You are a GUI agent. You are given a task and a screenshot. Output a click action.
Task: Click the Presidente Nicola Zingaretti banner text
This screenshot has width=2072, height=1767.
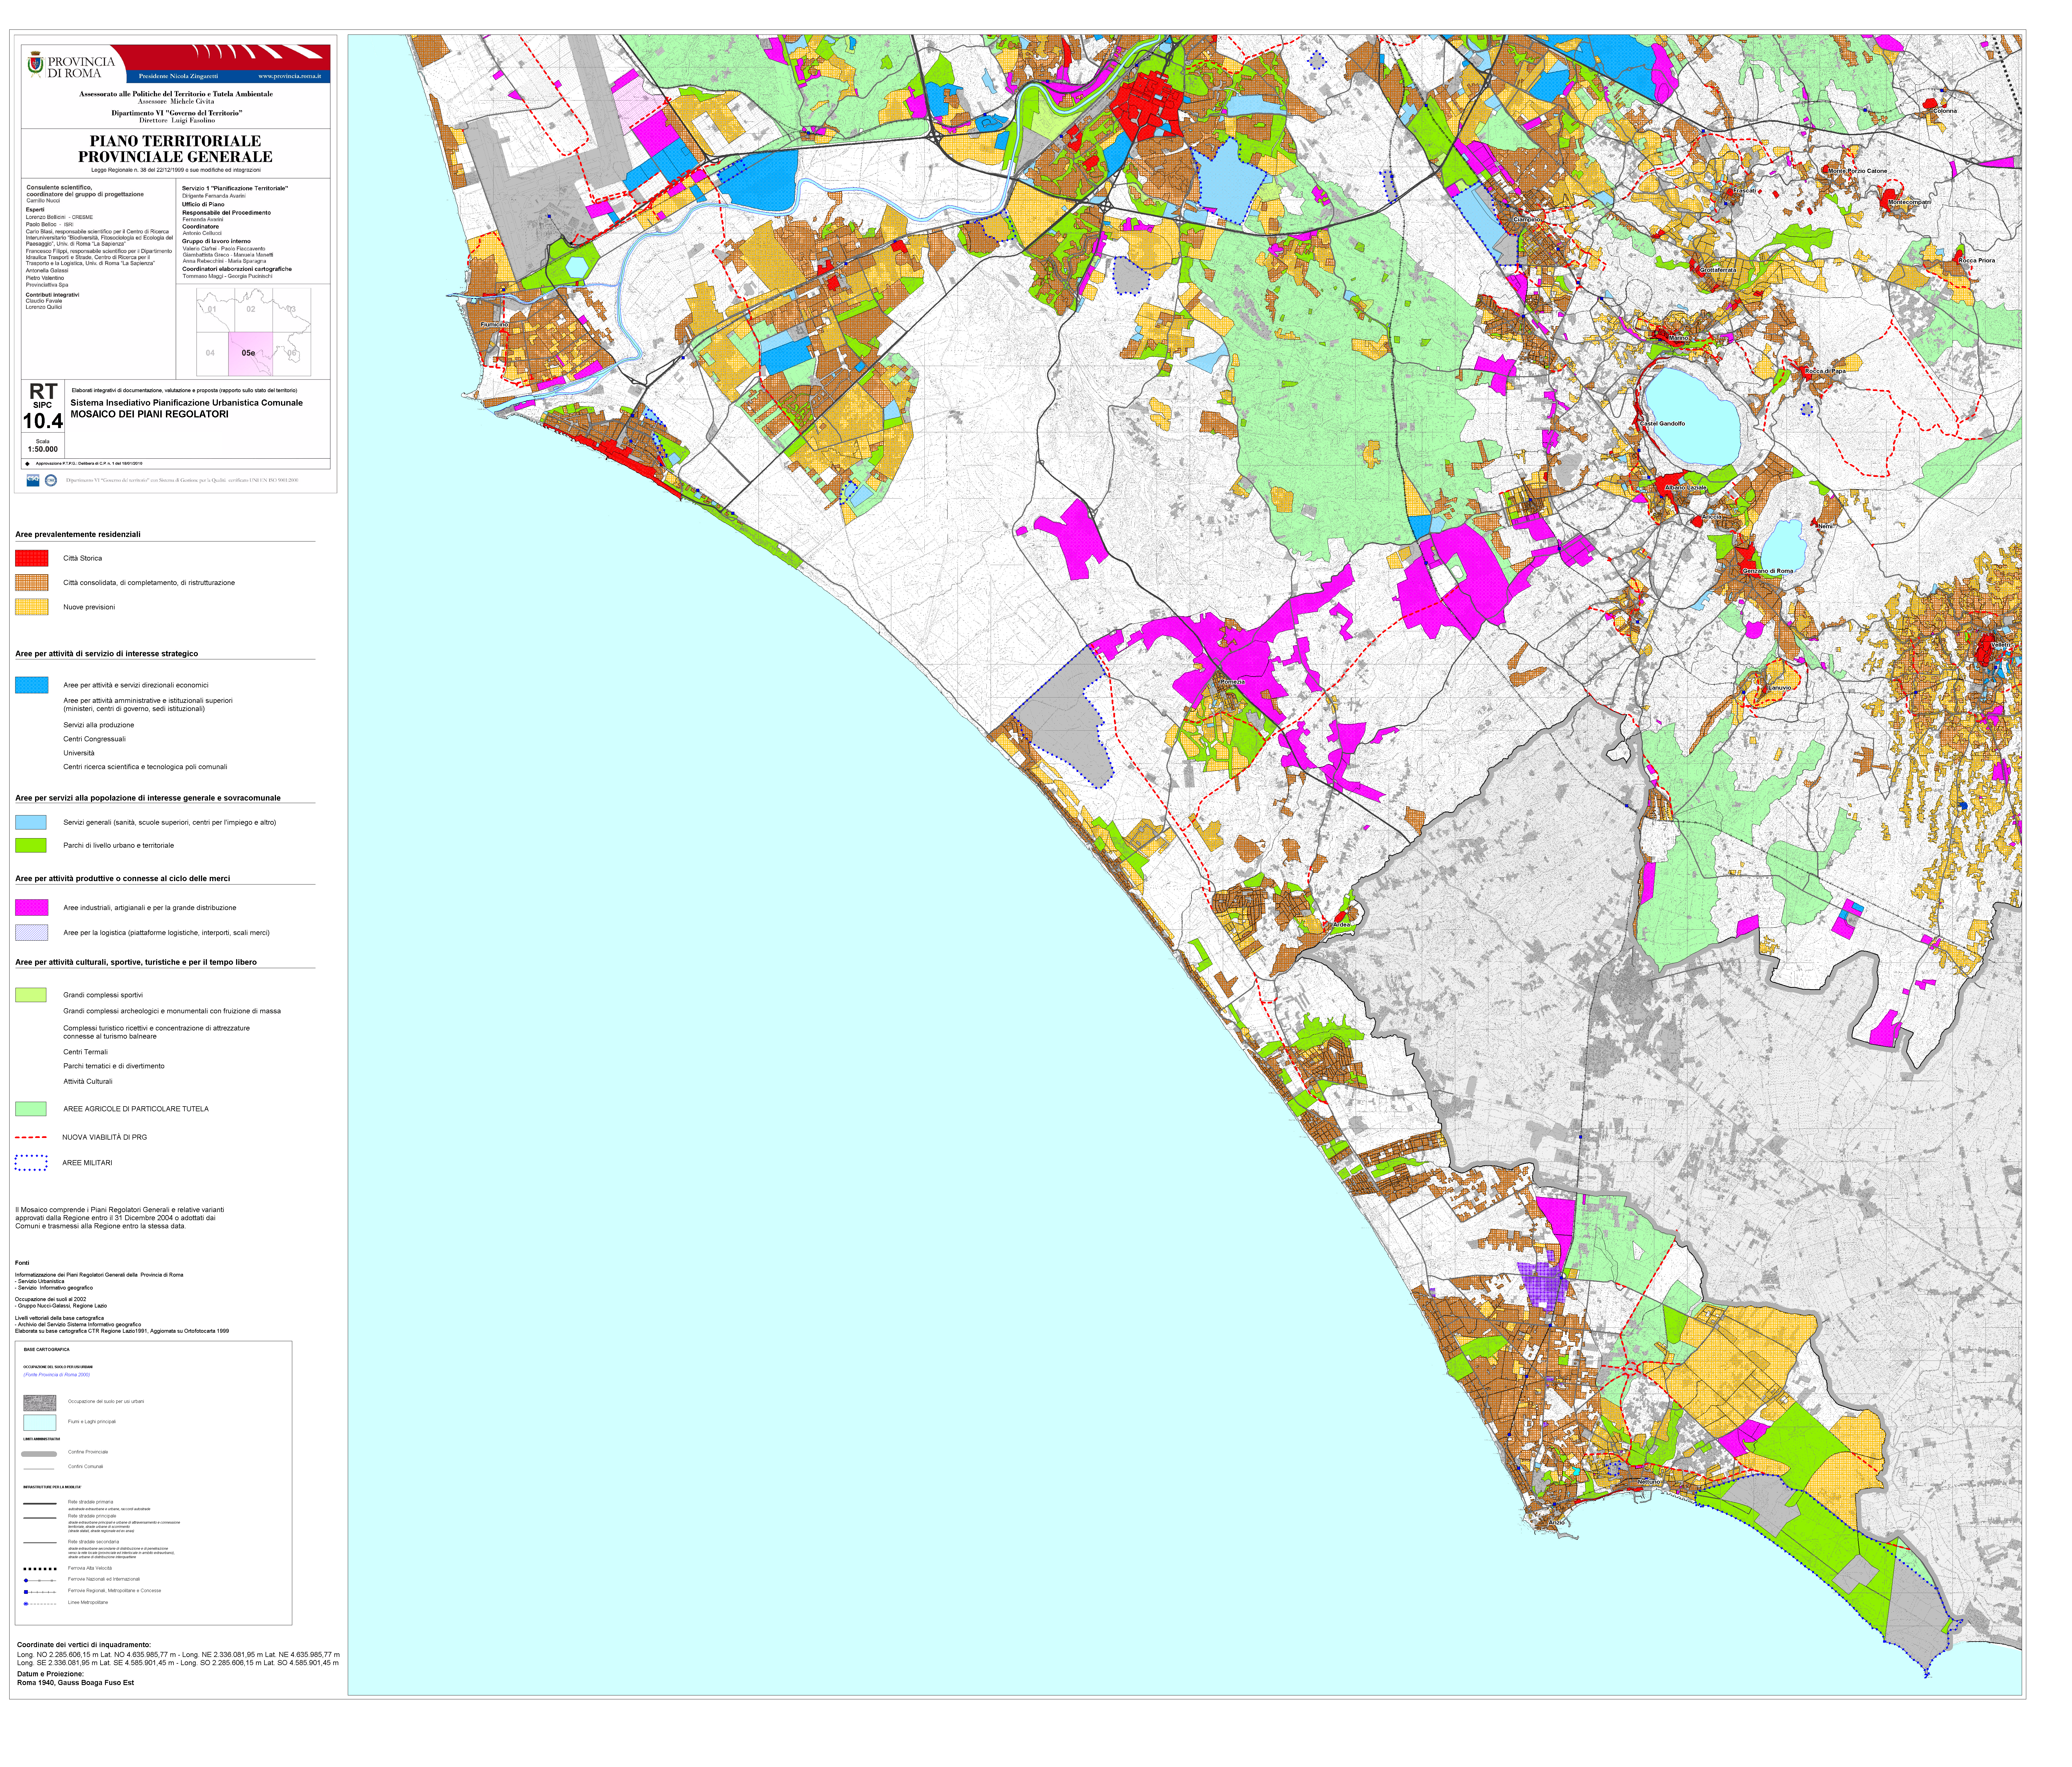pos(178,76)
